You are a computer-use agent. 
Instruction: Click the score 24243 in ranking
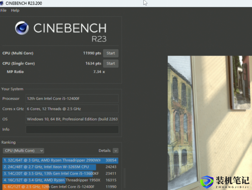111,167
